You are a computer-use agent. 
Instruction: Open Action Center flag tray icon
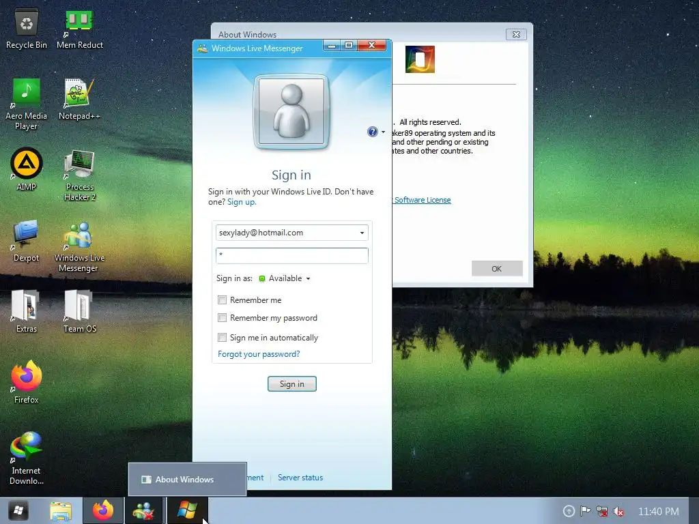[x=585, y=511]
